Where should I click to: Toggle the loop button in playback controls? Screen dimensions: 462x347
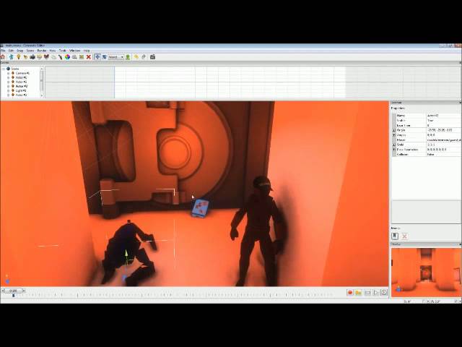tap(384, 292)
